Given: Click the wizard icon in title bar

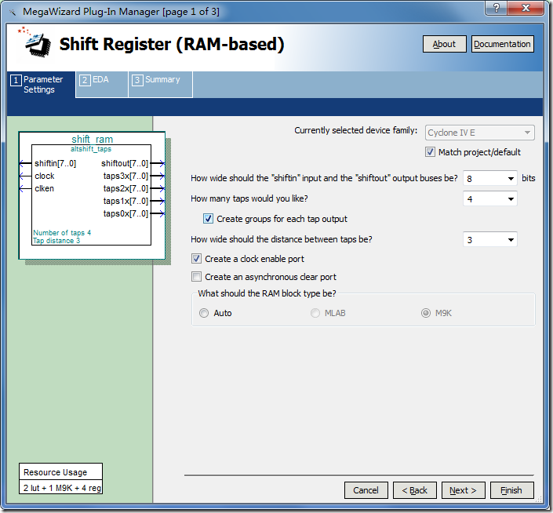Looking at the screenshot, I should click(x=13, y=13).
